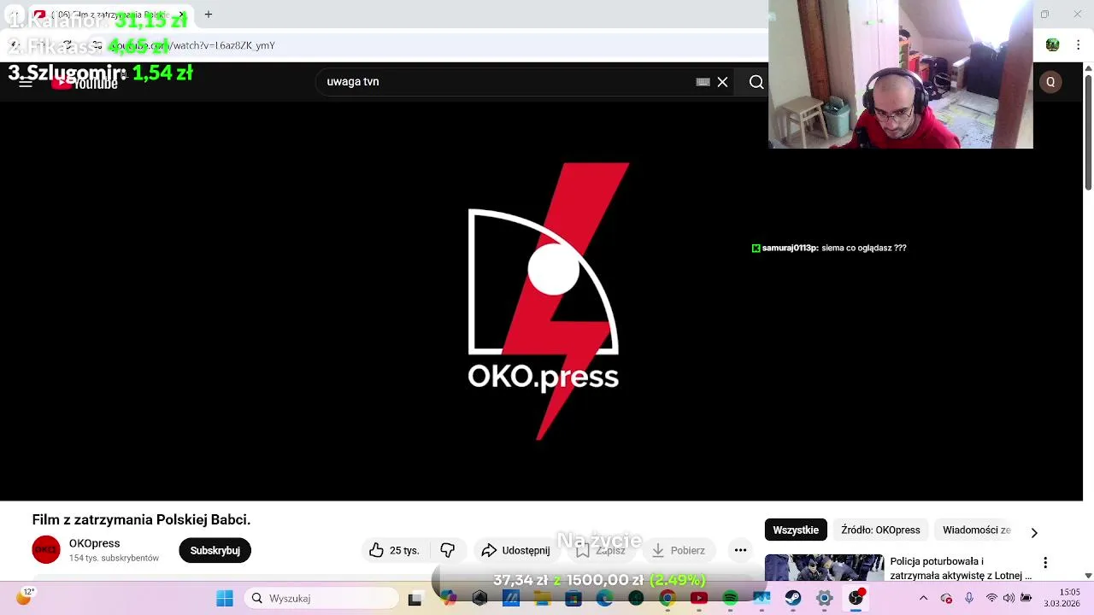Open the volume speaker tray icon
Screen dimensions: 1094x615
point(1009,599)
